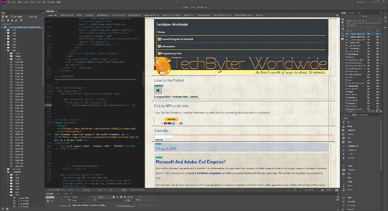Open the site selector dropdown in Files panel
Image resolution: width=388 pixels, height=211 pixels.
coord(19,17)
